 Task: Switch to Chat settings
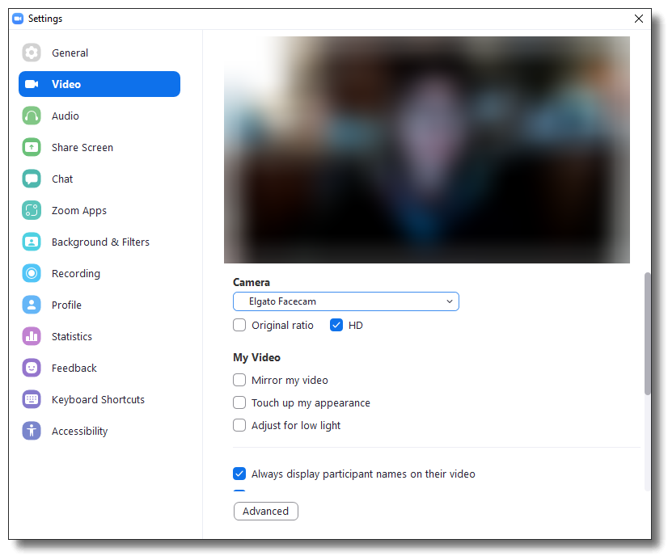tap(99, 179)
